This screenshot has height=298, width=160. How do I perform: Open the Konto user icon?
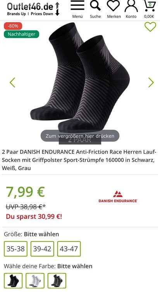tap(131, 6)
